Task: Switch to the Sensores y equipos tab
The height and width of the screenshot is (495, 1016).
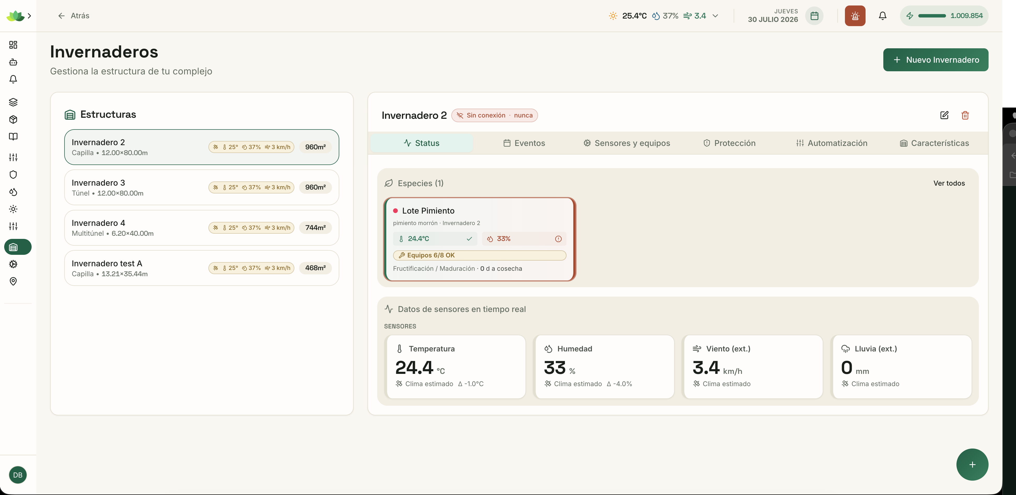Action: point(626,143)
